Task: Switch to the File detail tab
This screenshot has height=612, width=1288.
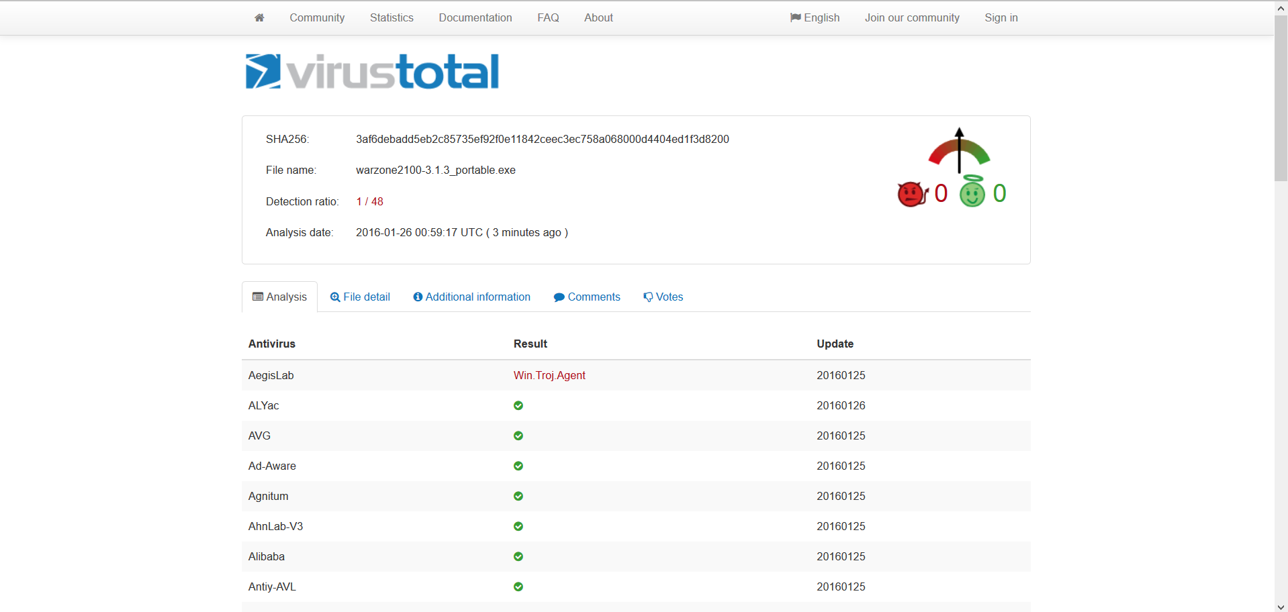Action: click(360, 297)
